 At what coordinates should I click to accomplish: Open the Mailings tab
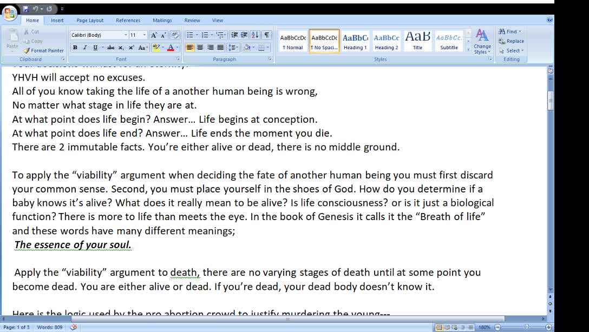point(162,20)
